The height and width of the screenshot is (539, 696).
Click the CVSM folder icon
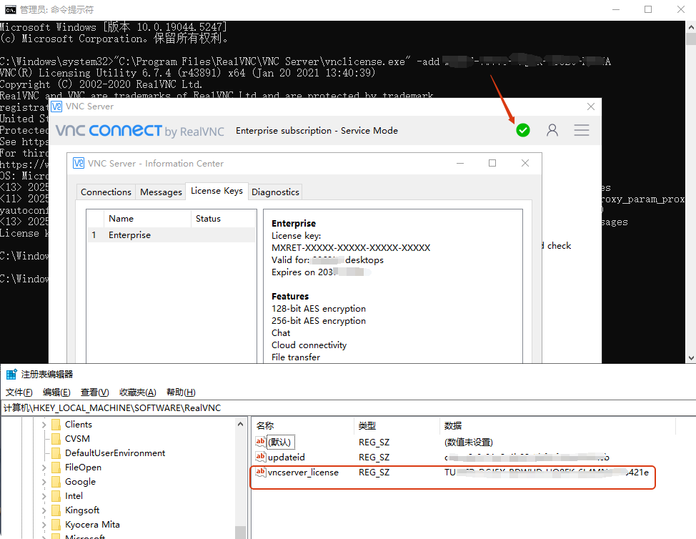(56, 439)
